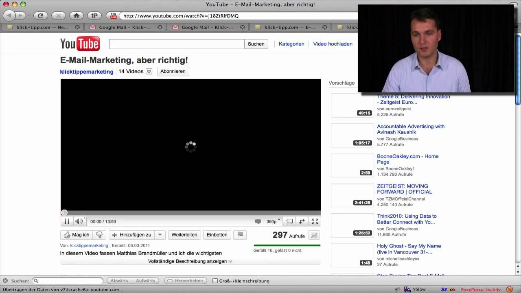521x293 pixels.
Task: Pause the video with the pause button
Action: point(67,221)
